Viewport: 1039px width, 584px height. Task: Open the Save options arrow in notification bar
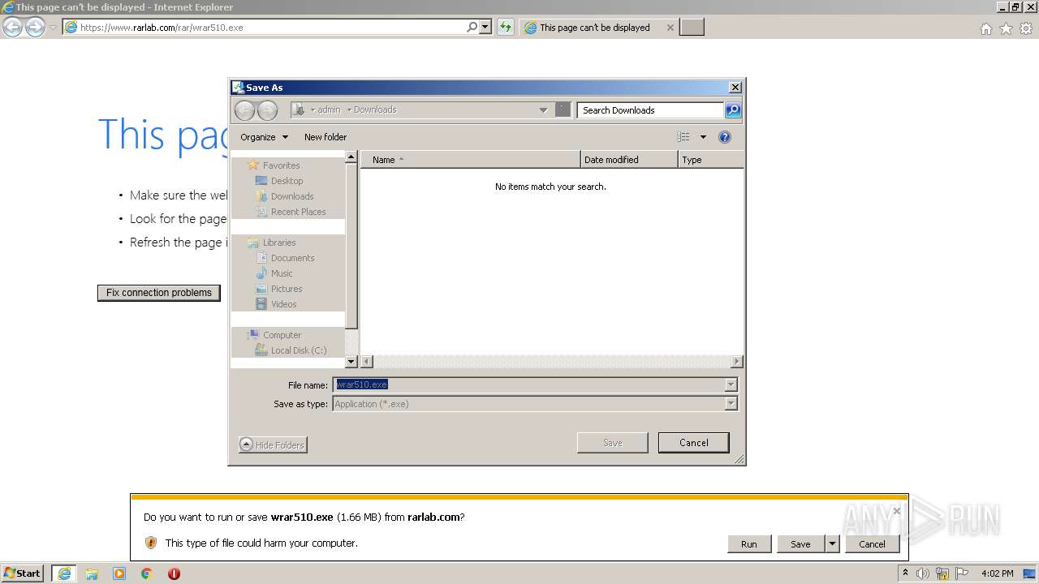pyautogui.click(x=832, y=544)
